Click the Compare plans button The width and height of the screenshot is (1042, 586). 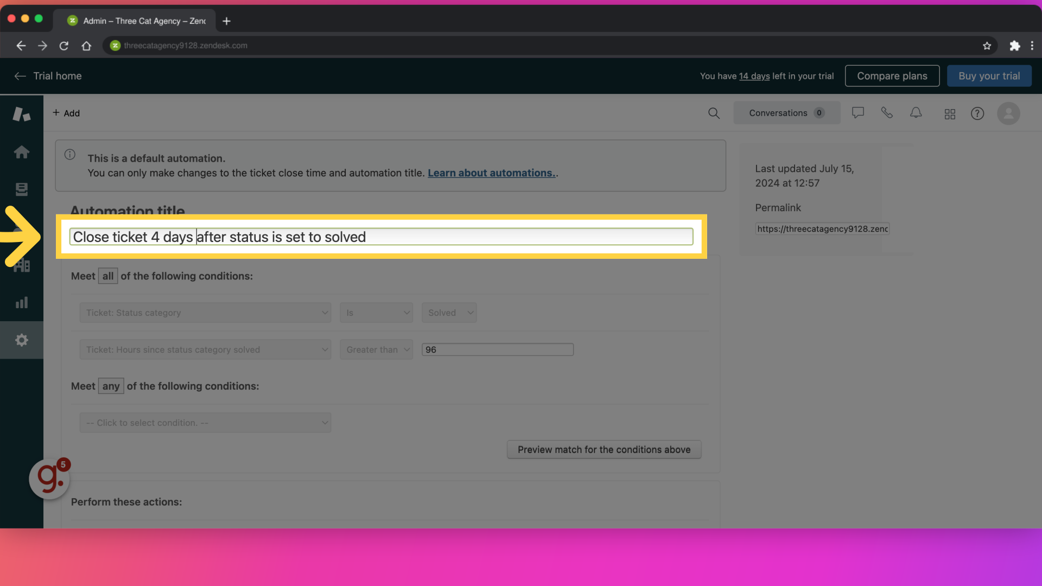pyautogui.click(x=892, y=76)
